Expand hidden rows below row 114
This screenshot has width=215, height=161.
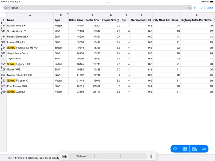(2, 28)
